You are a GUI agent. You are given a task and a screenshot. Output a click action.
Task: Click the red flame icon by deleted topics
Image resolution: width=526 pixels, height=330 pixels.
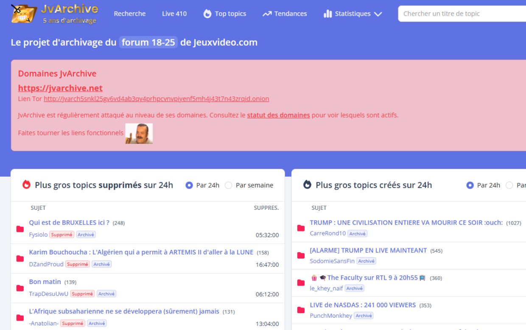[x=27, y=185]
